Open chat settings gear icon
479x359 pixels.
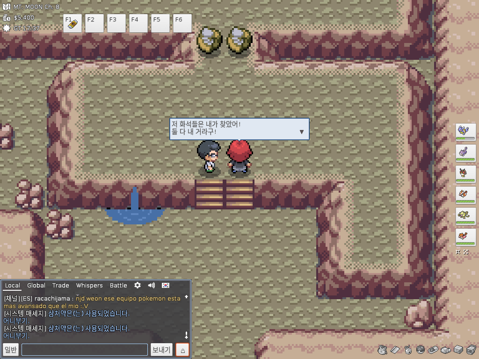(137, 285)
